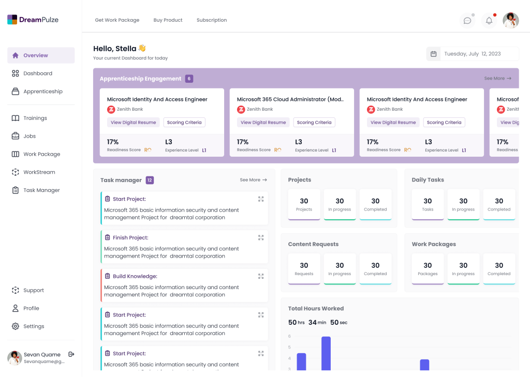Open Settings via the gear icon
This screenshot has width=530, height=377.
[x=16, y=326]
